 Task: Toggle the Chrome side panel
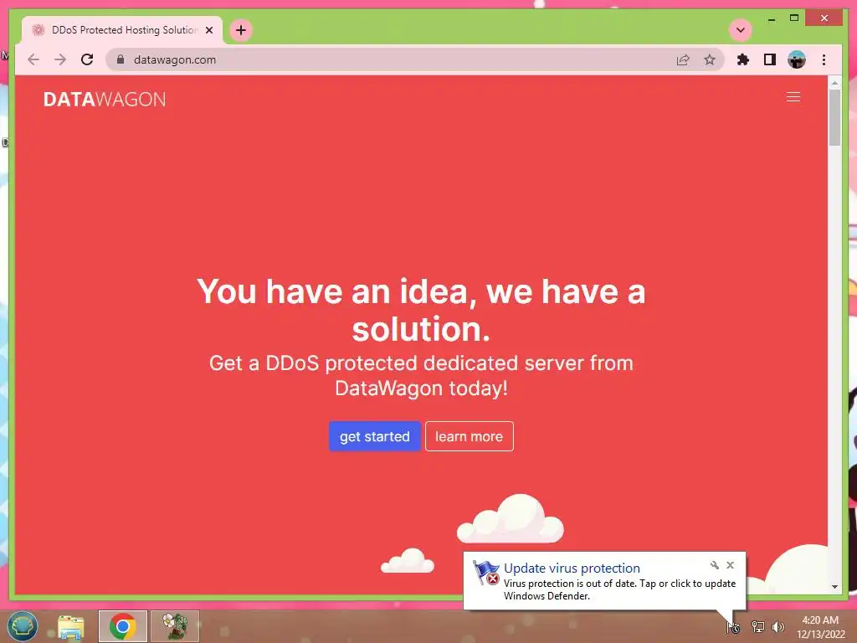tap(770, 59)
